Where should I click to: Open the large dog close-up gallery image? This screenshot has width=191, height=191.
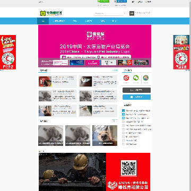click(105, 135)
